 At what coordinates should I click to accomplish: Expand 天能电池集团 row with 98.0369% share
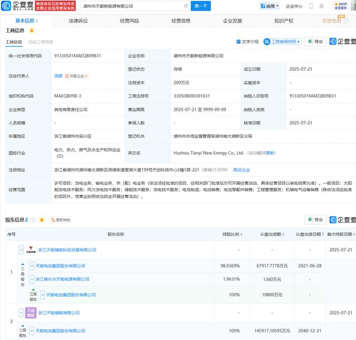point(32,266)
